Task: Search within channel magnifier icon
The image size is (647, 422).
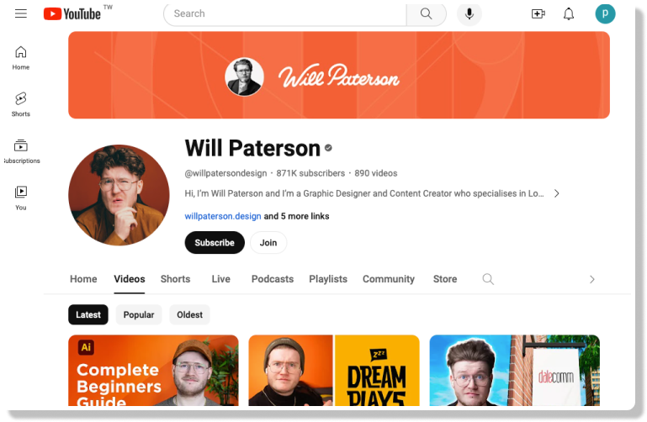Action: (x=488, y=279)
